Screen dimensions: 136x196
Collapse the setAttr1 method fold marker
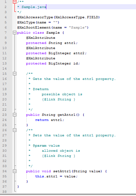tap(15, 171)
